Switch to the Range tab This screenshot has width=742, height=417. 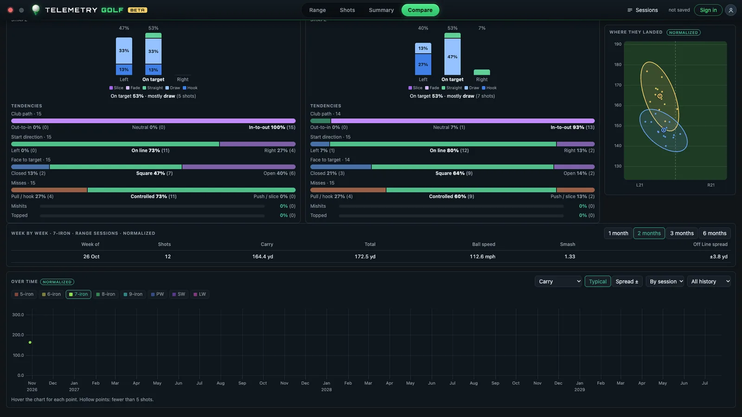tap(318, 10)
